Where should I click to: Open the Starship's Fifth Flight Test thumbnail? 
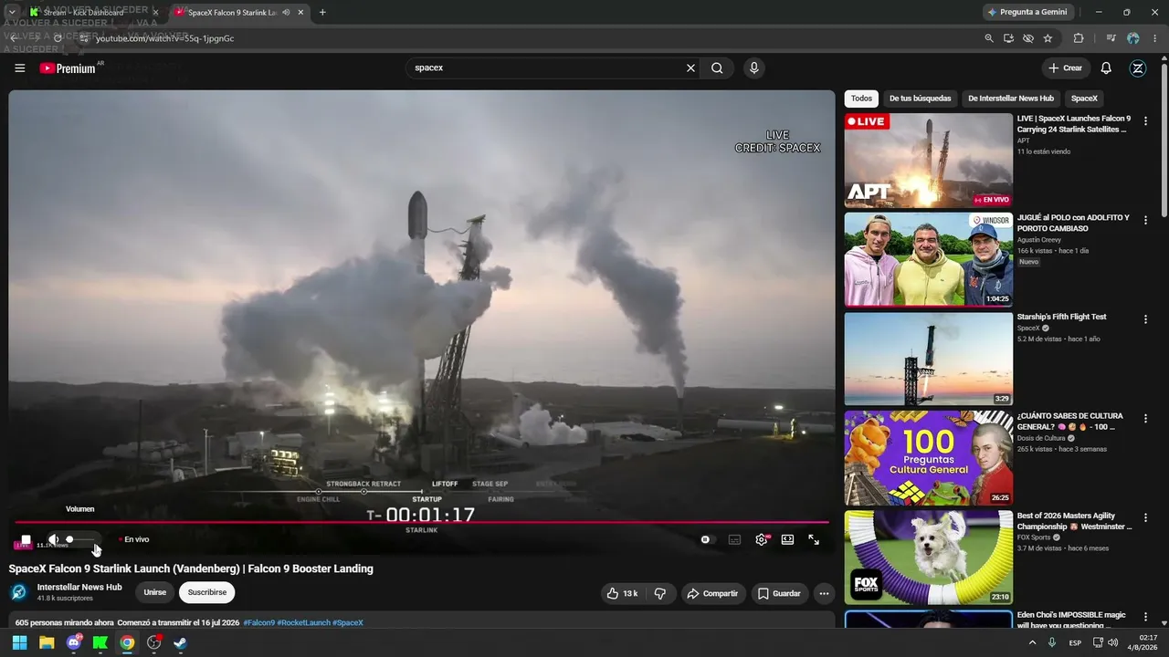[928, 359]
